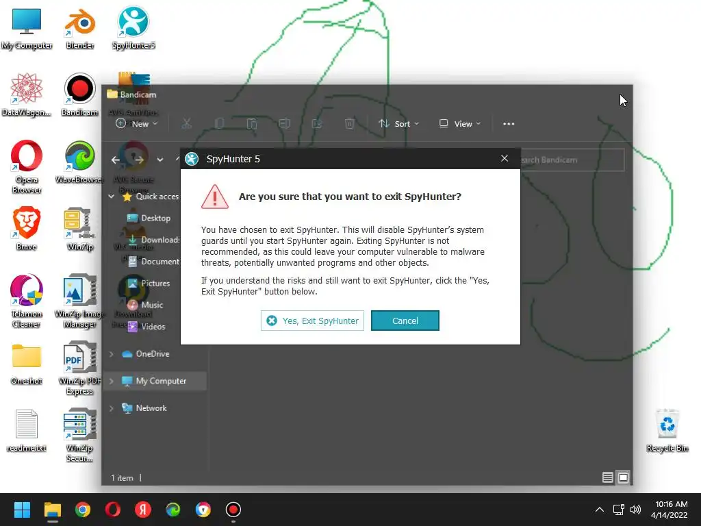
Task: Confirm Yes, Exit SpyHunter button
Action: pyautogui.click(x=312, y=321)
